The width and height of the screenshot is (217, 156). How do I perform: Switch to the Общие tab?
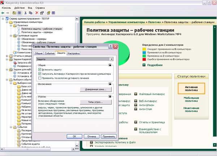point(39,53)
